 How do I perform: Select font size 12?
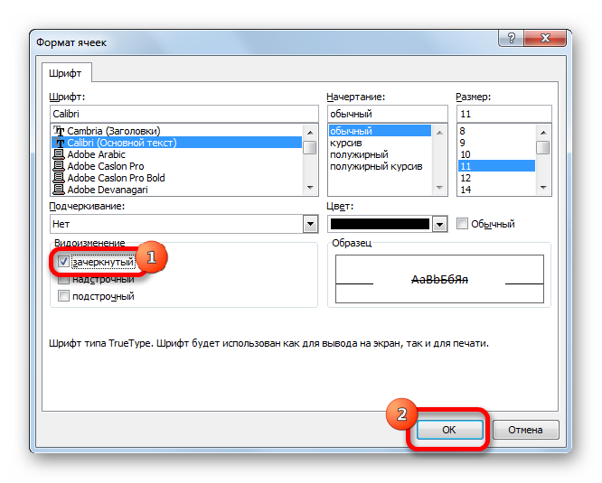click(x=496, y=178)
